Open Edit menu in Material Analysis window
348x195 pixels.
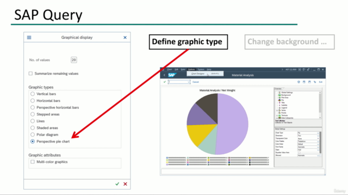[x=176, y=69]
